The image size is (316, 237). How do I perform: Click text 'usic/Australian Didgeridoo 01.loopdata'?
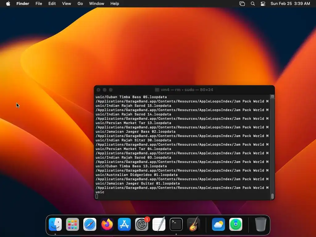[x=137, y=175]
